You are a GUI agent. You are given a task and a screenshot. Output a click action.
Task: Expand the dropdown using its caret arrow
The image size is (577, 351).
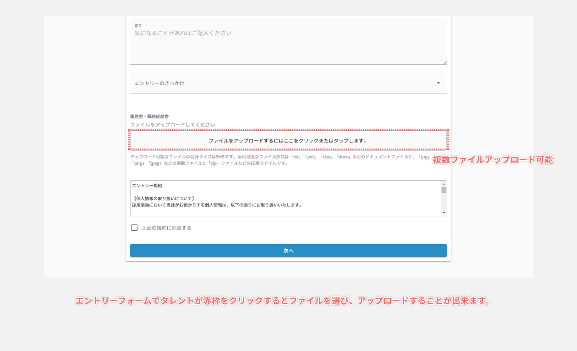coord(439,83)
